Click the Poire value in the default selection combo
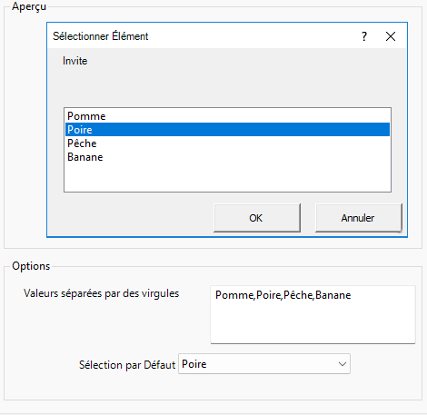Image resolution: width=427 pixels, height=415 pixels. pyautogui.click(x=194, y=364)
